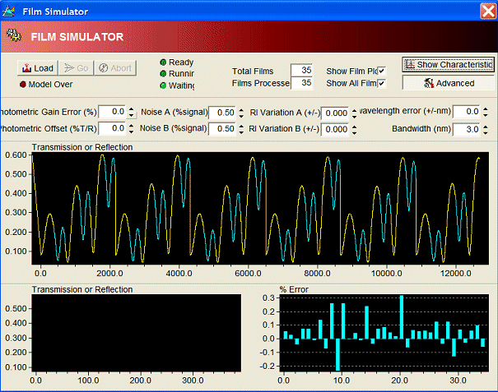The height and width of the screenshot is (392, 498).
Task: Click the '12000.0' axis label on main plot
Action: [x=456, y=273]
